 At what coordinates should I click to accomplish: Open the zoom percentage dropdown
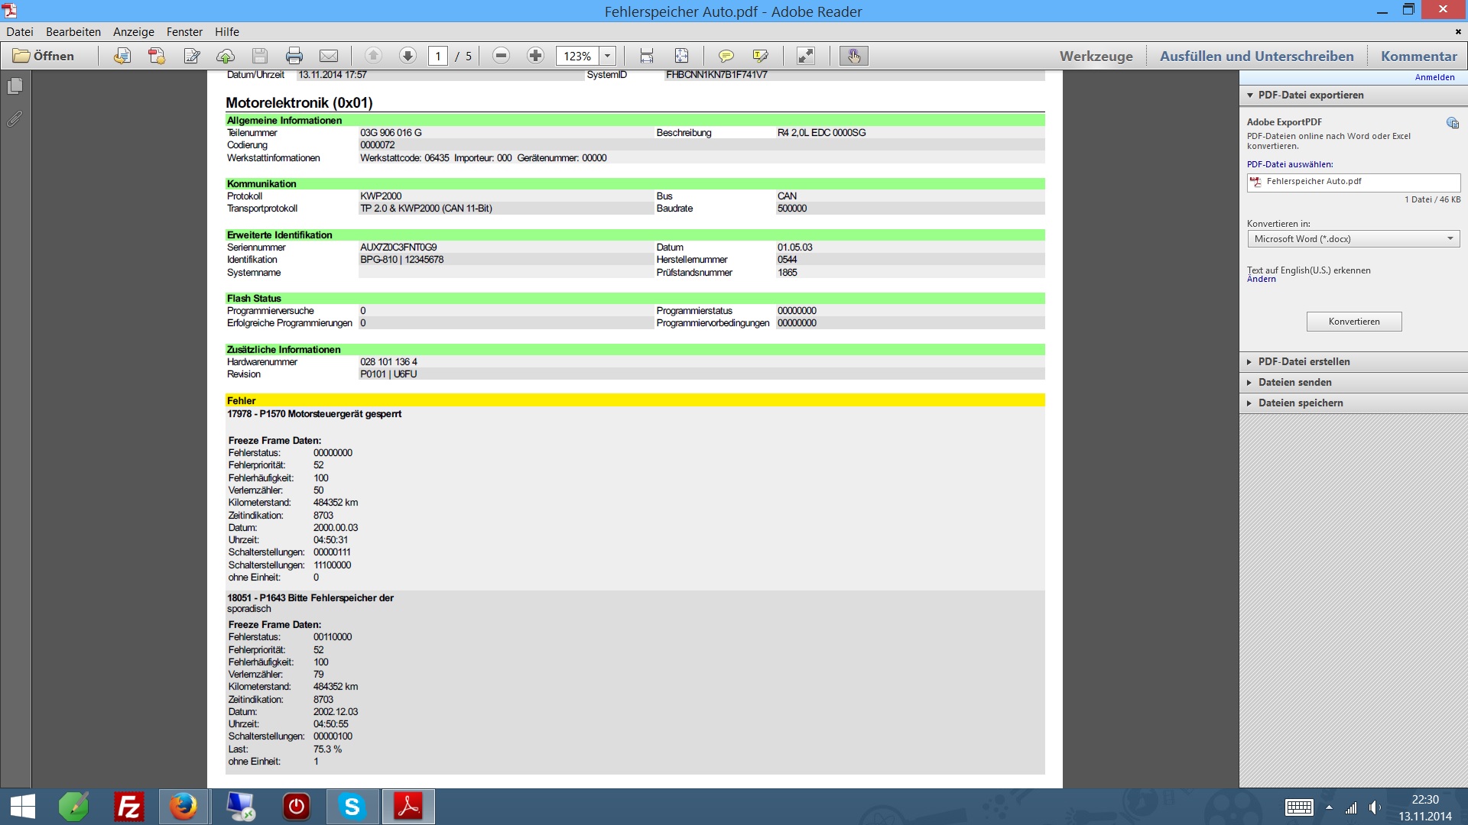pyautogui.click(x=608, y=56)
